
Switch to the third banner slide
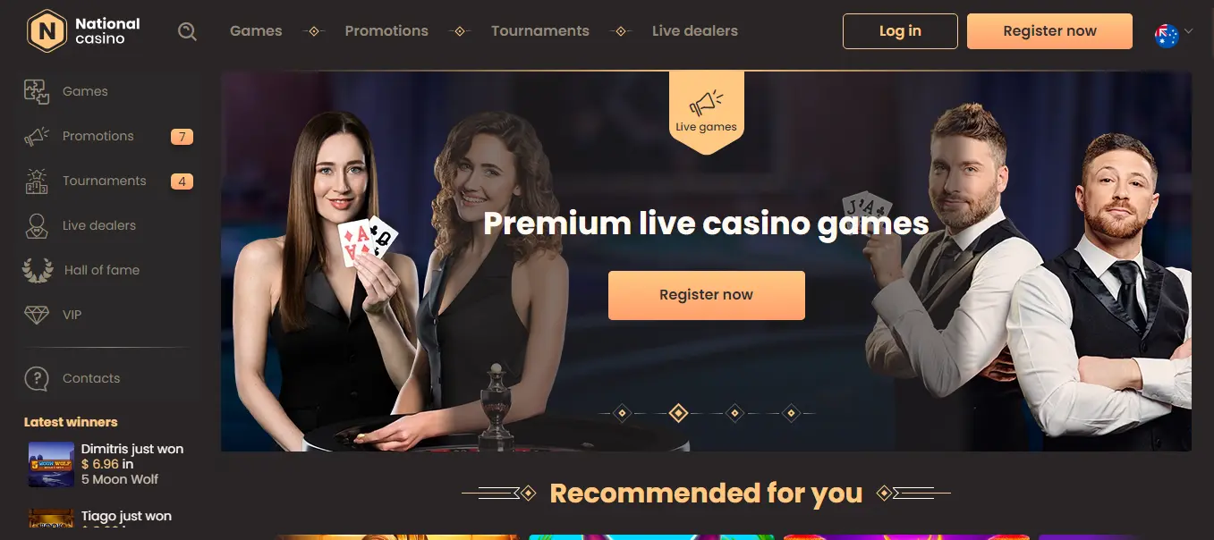734,413
